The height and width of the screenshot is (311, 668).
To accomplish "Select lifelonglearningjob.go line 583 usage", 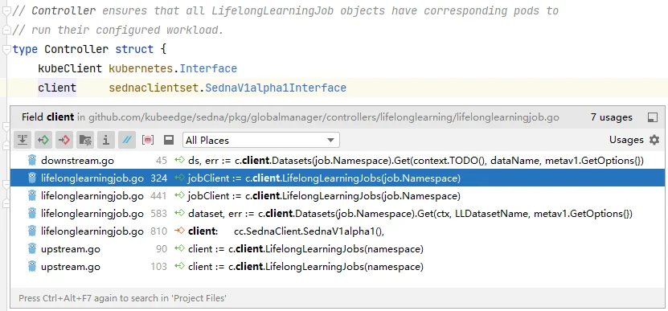I will click(x=338, y=214).
